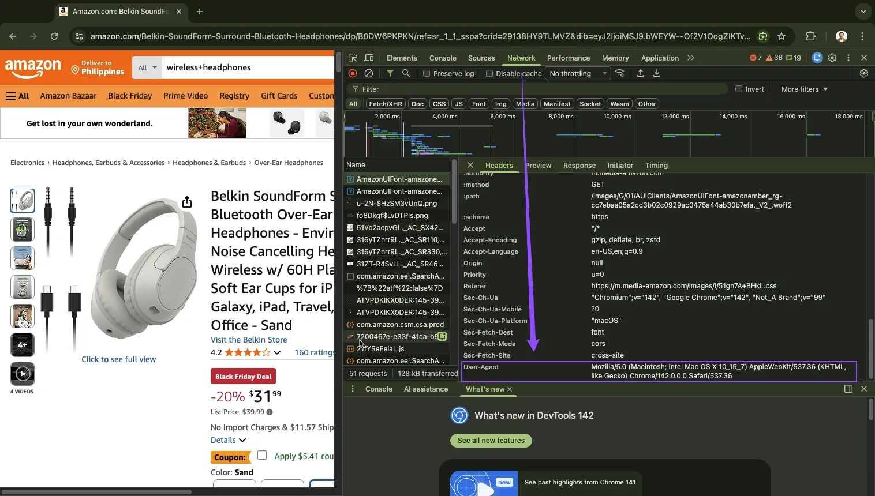Toggle the device toolbar
Image resolution: width=875 pixels, height=496 pixels.
click(x=369, y=58)
